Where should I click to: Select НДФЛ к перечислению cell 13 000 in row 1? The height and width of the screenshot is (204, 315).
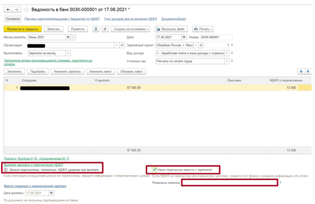tap(282, 87)
